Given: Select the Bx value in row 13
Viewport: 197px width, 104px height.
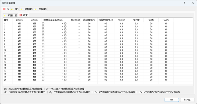Looking at the screenshot, I should [x=20, y=59].
